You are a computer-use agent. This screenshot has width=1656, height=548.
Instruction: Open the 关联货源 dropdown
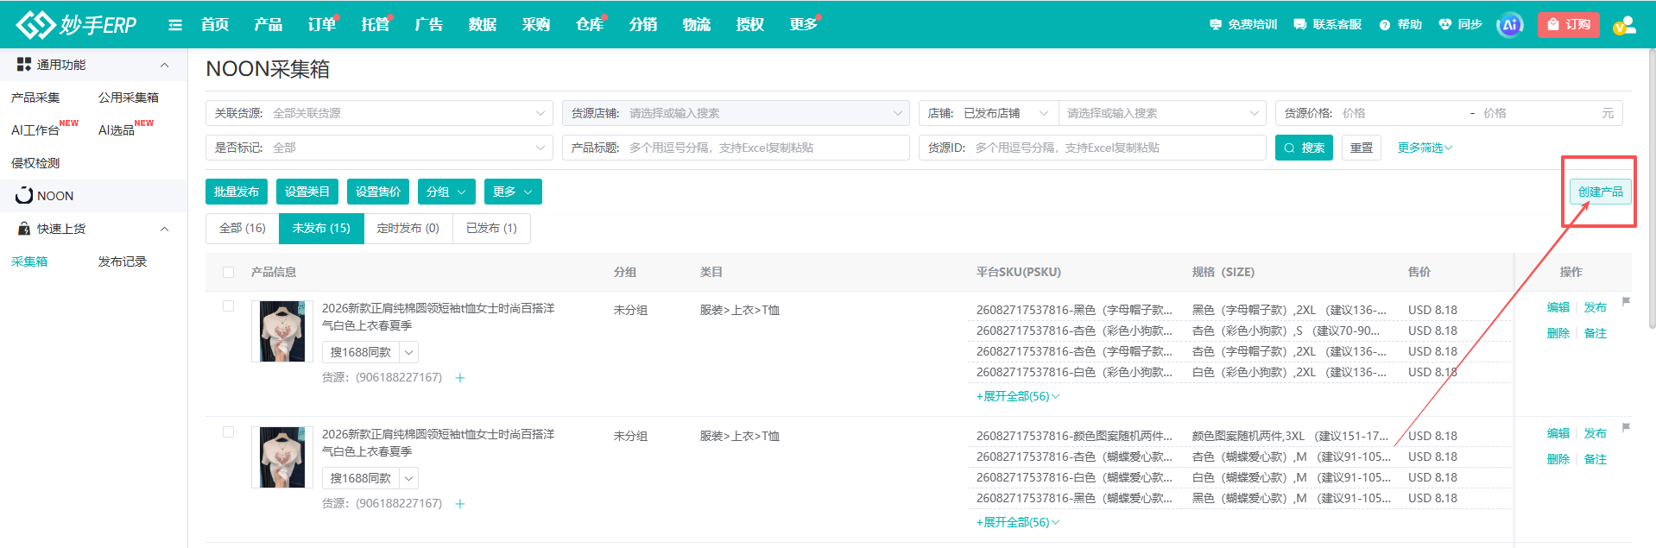(379, 113)
